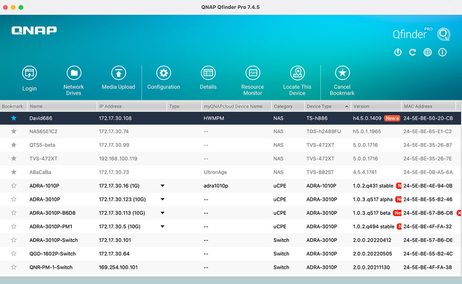Bookmark the ADRA-1010P device
The image size is (462, 284).
coord(14,185)
